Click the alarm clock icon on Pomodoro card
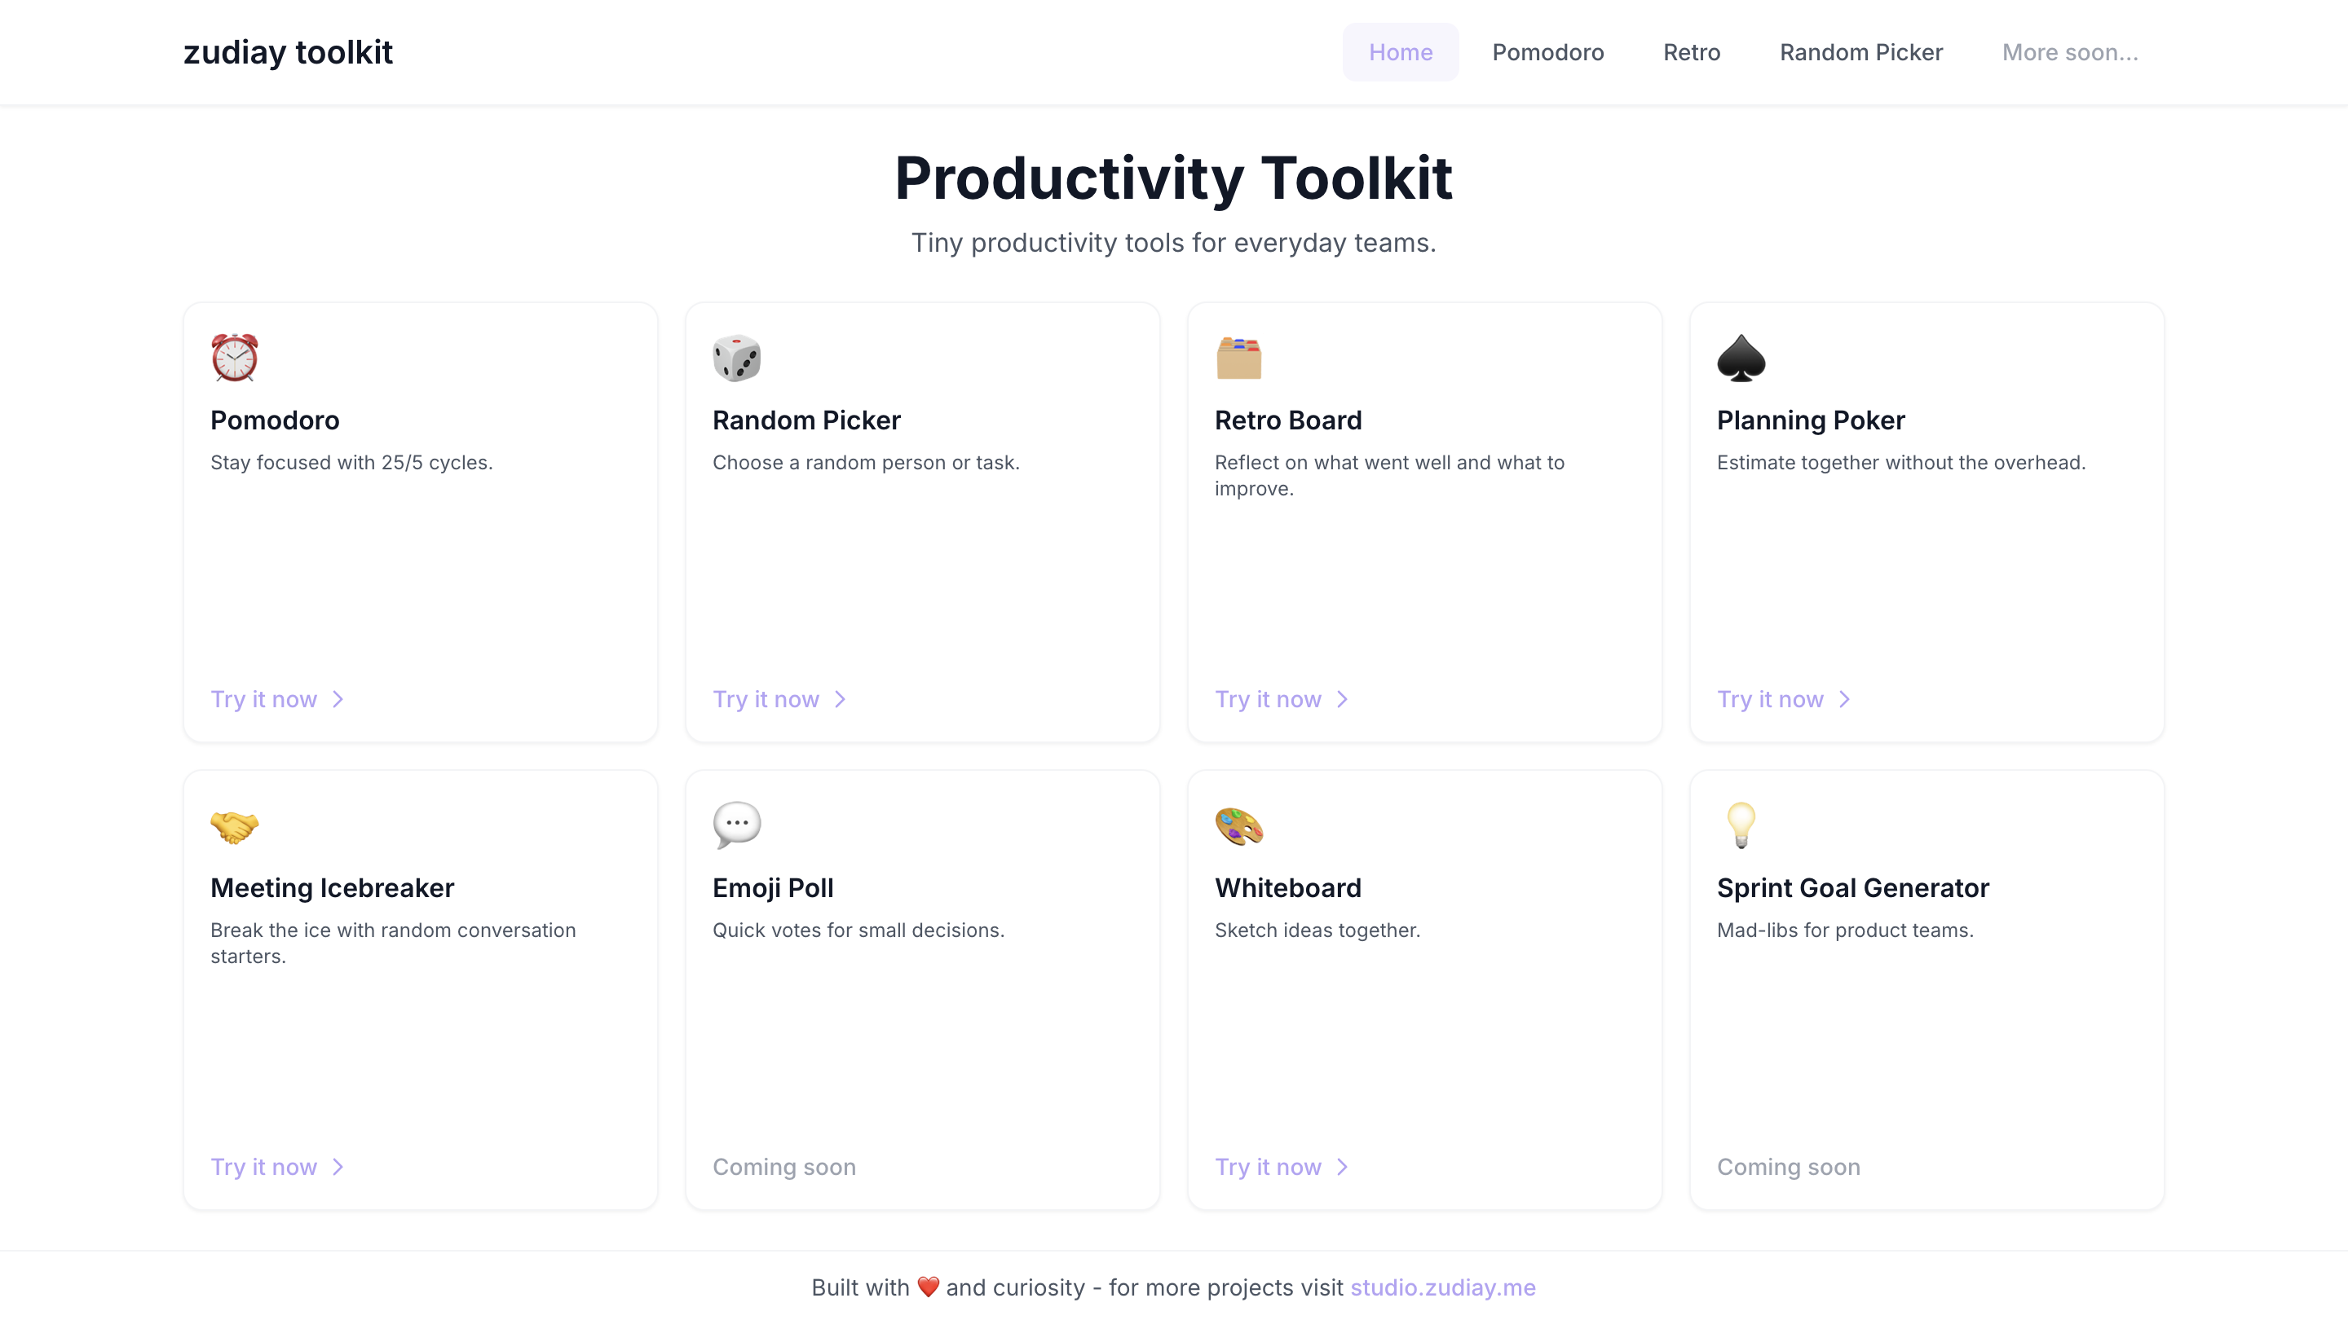Screen dimensions: 2348x1320 click(234, 357)
